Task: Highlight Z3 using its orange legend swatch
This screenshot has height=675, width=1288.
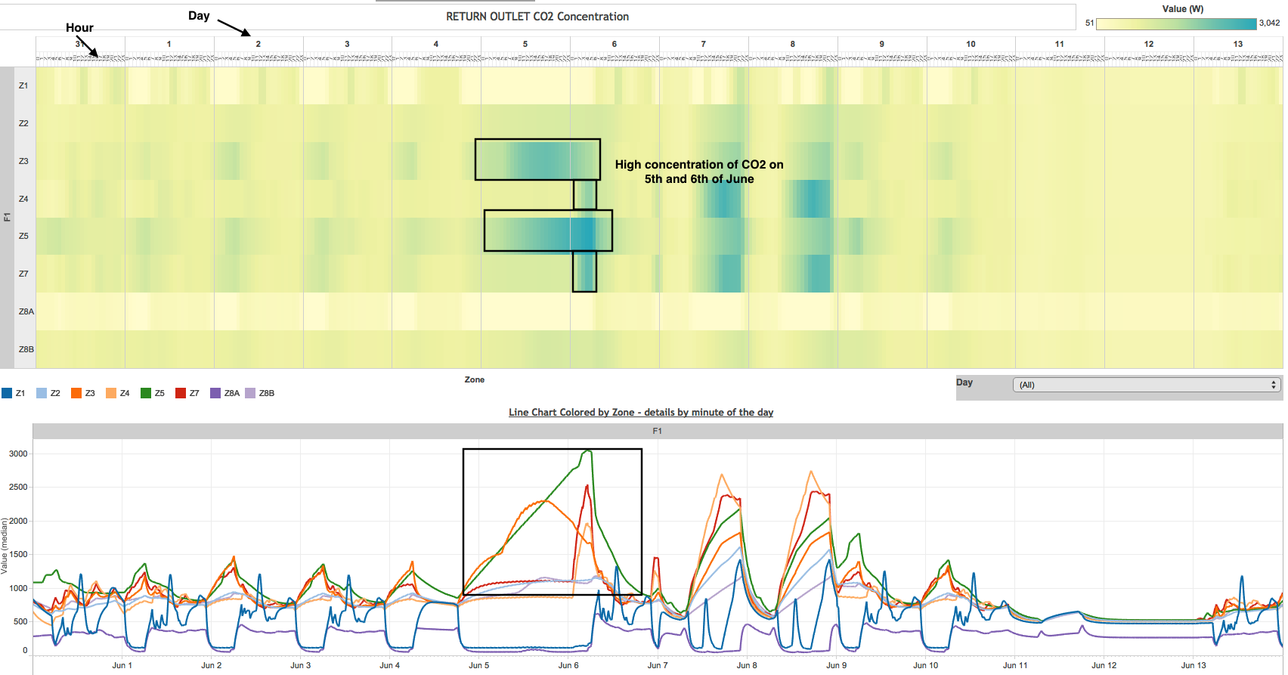Action: (76, 393)
